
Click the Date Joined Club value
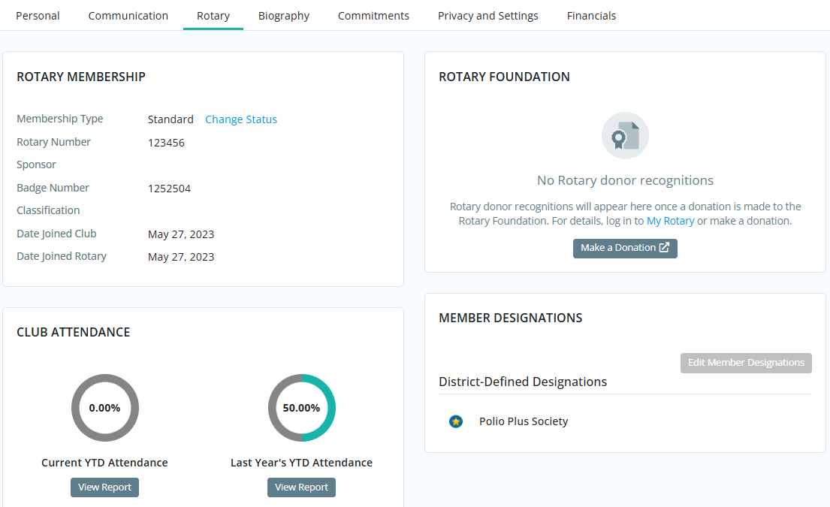(181, 234)
